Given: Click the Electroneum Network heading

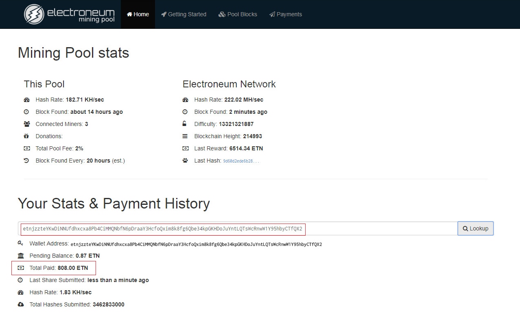Looking at the screenshot, I should click(x=229, y=84).
